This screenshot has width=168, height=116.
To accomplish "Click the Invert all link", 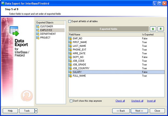I will click(x=151, y=101).
